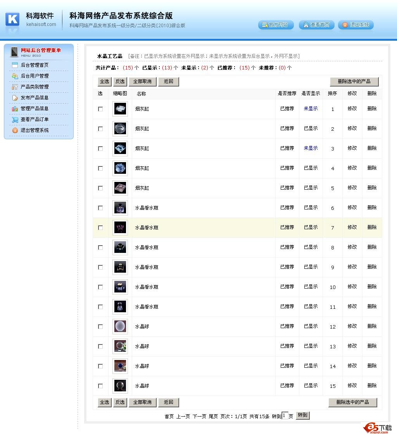Image resolution: width=397 pixels, height=436 pixels.
Task: Click the 后台用户管理 users icon
Action: tap(15, 76)
